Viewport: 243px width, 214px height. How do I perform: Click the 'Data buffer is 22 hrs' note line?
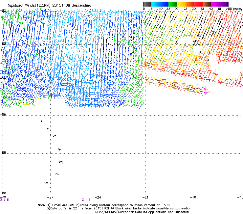click(x=119, y=208)
